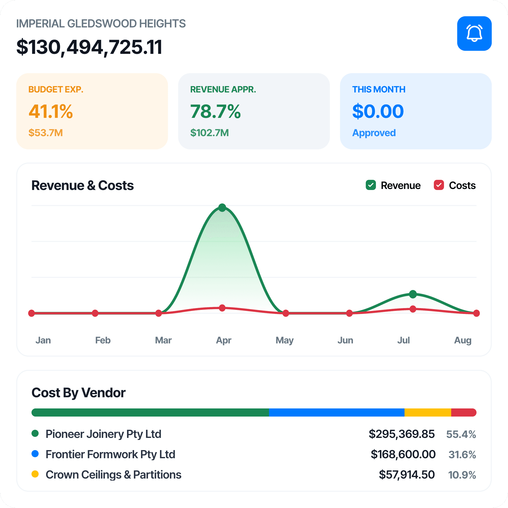508x508 pixels.
Task: Open the This Month $0.00 card
Action: 416,111
